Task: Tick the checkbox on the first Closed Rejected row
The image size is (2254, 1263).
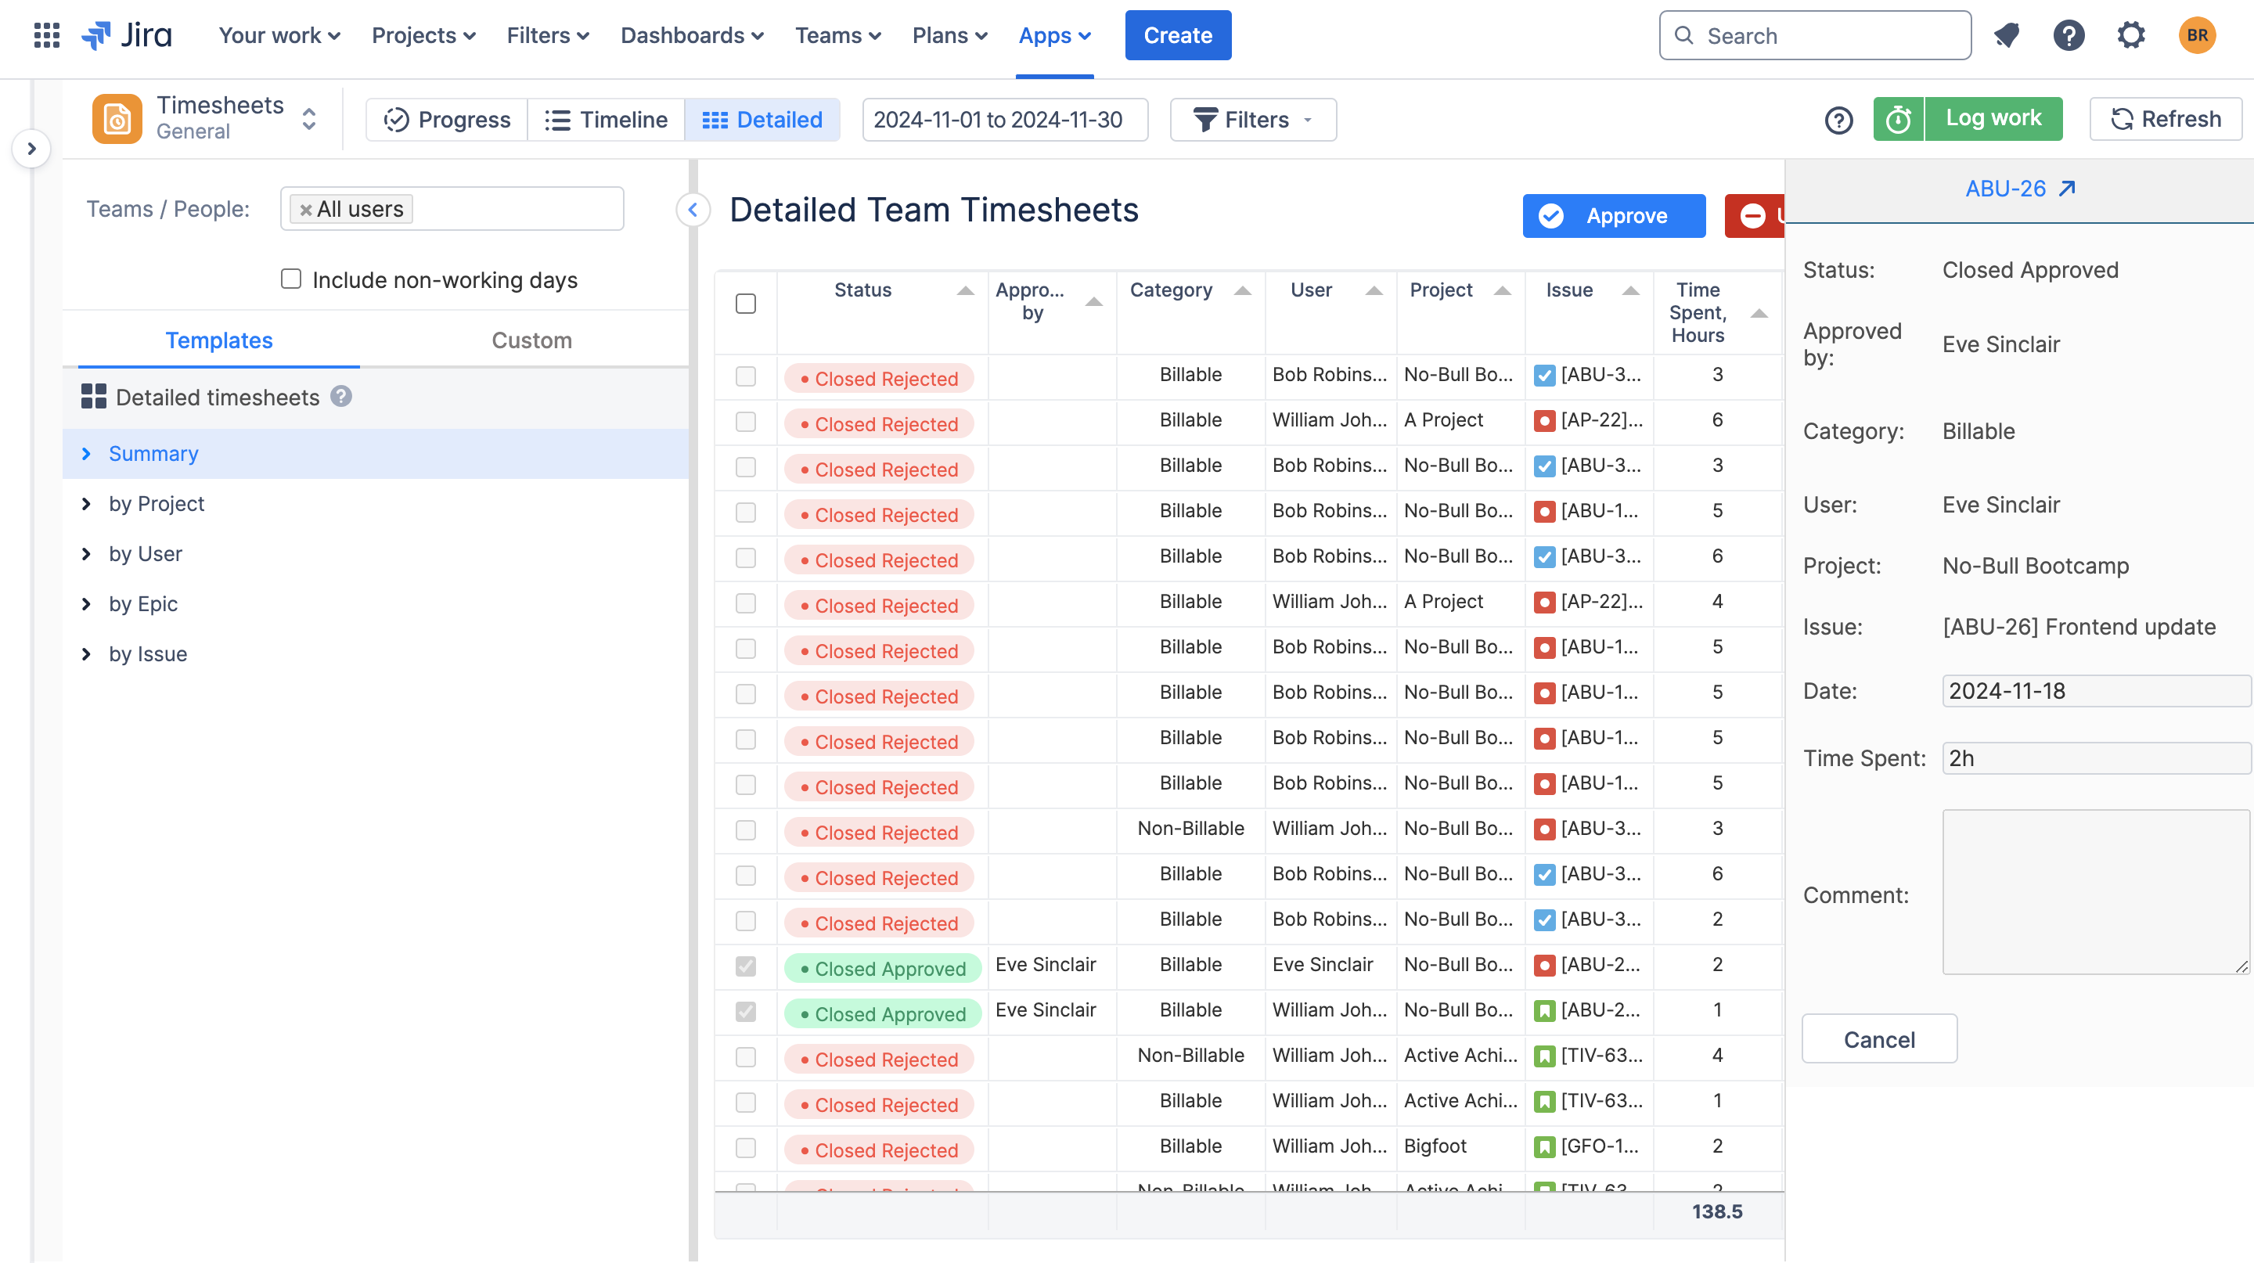Action: (x=746, y=377)
